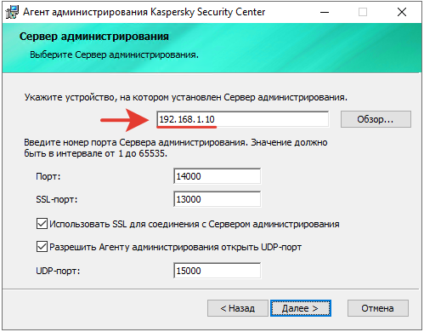Screen dimensions: 424x332
Task: Minimize the Kaspersky Security Center agent window
Action: pos(325,12)
